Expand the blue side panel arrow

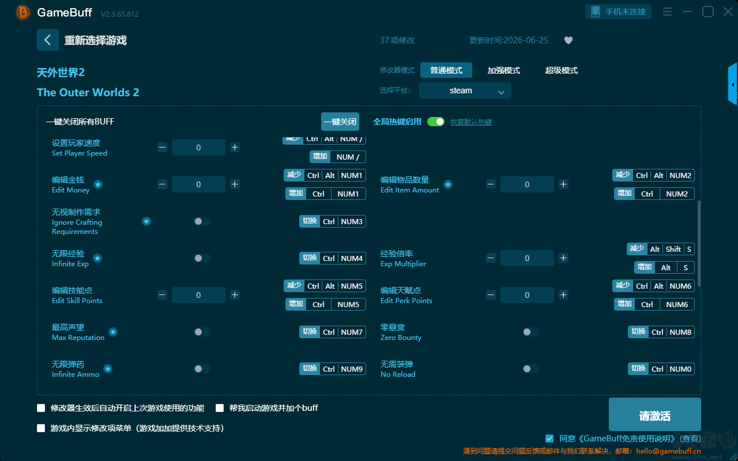point(733,84)
